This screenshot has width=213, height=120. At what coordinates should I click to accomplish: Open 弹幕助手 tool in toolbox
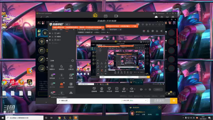click(52, 67)
